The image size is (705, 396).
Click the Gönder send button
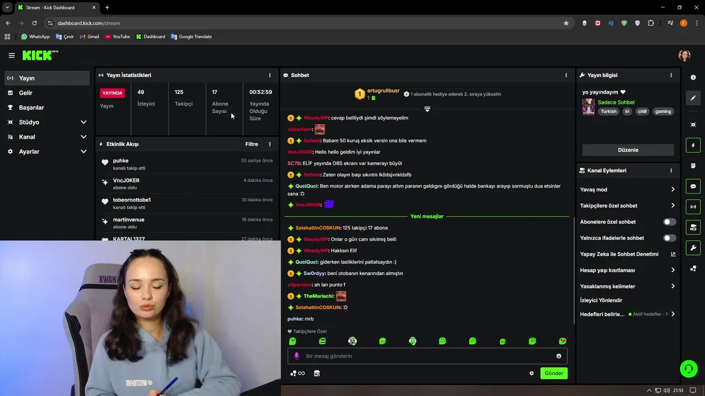tap(554, 373)
